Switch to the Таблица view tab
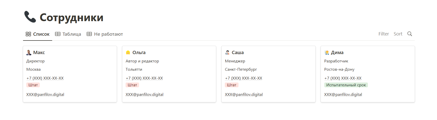 pos(68,34)
